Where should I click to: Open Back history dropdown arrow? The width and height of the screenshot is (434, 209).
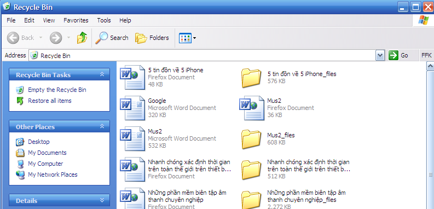[40, 38]
